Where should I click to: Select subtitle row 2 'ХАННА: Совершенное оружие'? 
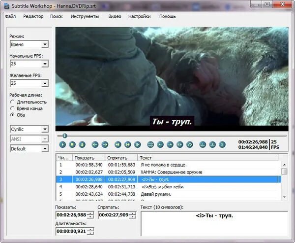point(168,172)
